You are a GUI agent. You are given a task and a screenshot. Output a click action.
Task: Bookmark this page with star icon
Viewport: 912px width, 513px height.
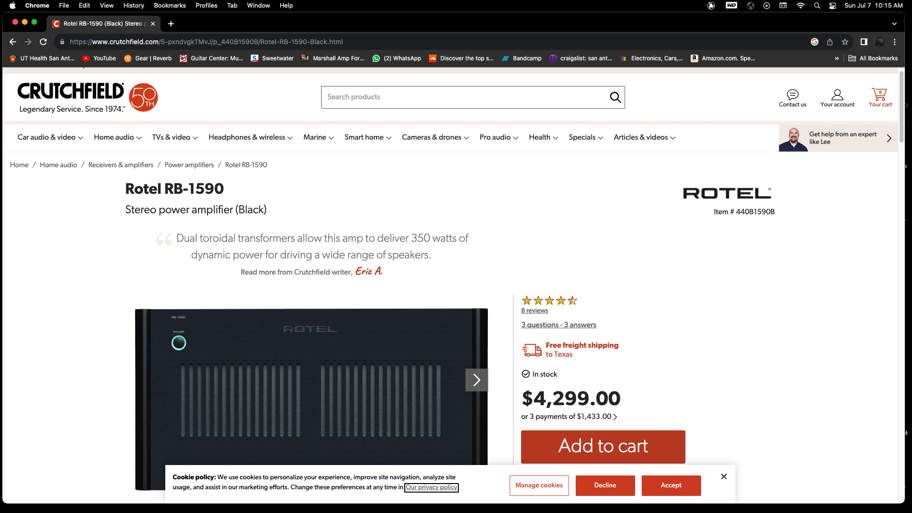pos(845,42)
